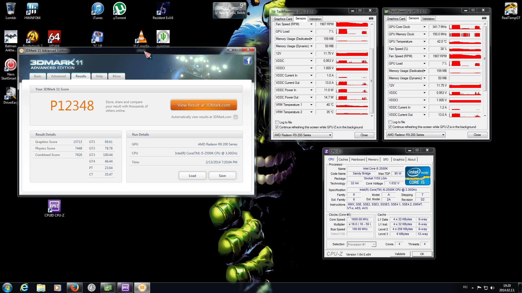The height and width of the screenshot is (293, 522).
Task: Click scrollbar thumb in left GPU-Z sensors
Action: [x=372, y=81]
